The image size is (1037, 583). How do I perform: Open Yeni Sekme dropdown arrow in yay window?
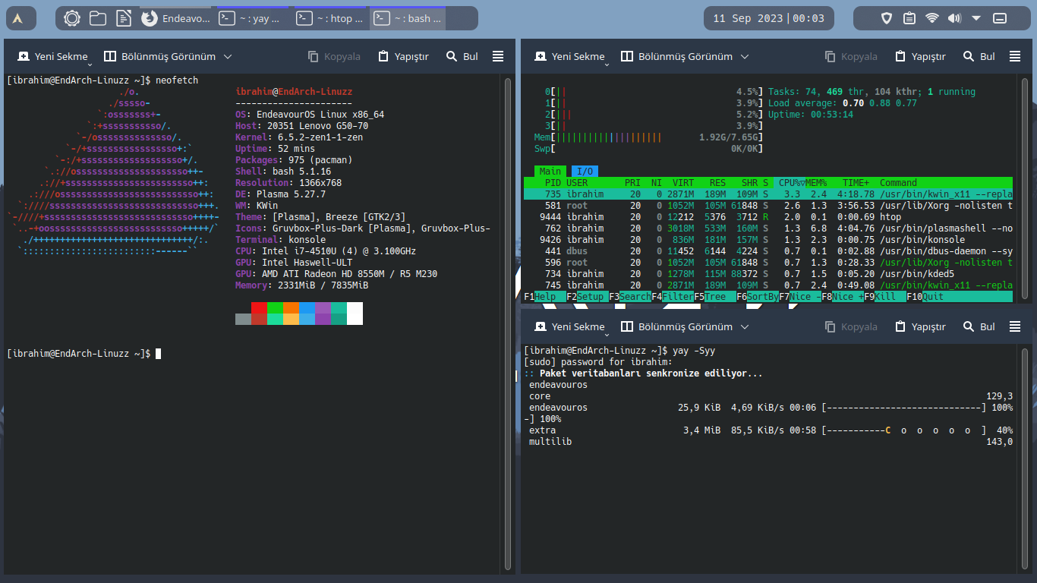(x=606, y=335)
